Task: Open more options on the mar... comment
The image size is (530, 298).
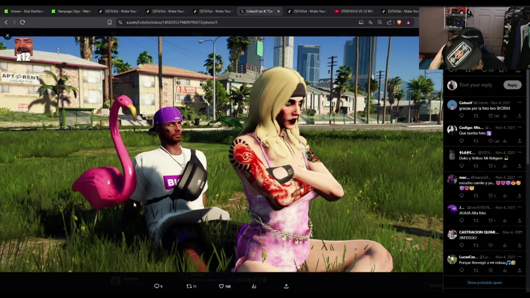Action: pos(519,177)
